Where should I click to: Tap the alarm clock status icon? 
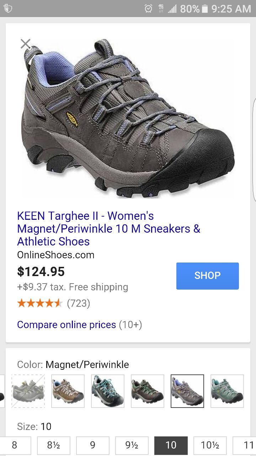149,9
